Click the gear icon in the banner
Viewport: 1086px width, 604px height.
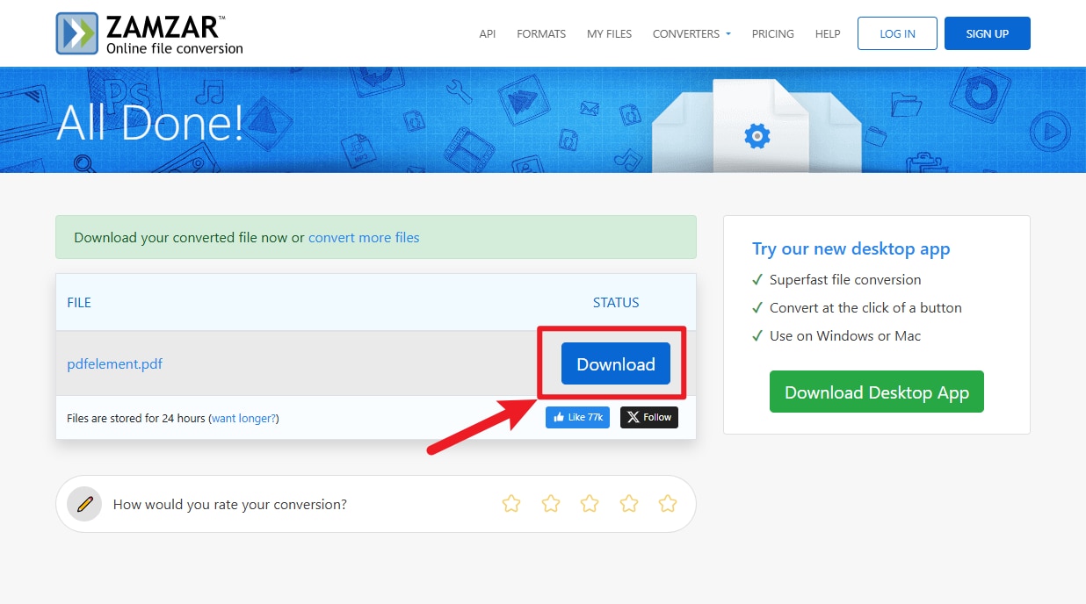pos(757,135)
